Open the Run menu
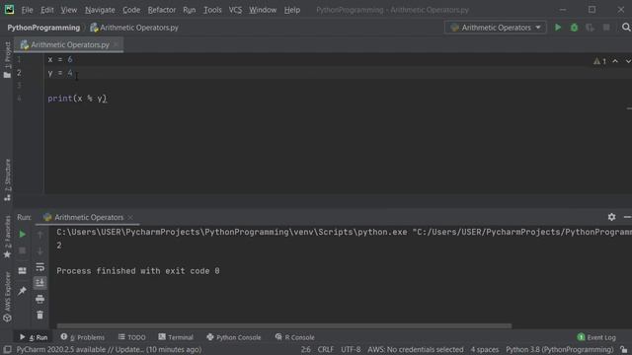The width and height of the screenshot is (632, 355). (189, 10)
